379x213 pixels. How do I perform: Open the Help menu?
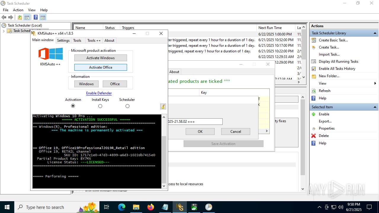pos(44,10)
